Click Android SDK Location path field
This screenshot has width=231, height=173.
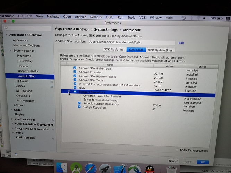click(132, 42)
